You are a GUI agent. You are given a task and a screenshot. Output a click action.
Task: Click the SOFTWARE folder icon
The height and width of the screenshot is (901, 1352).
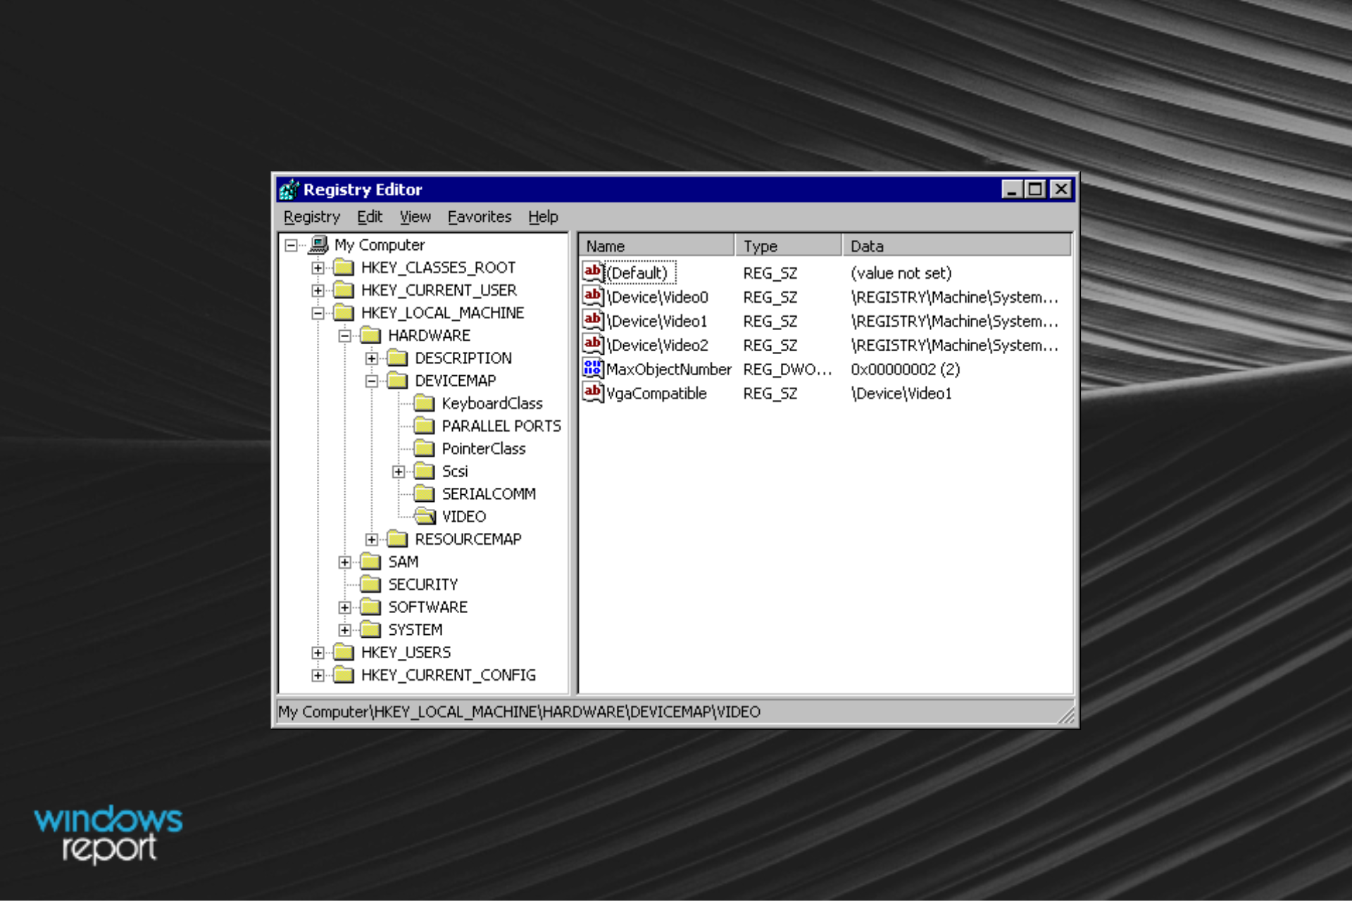coord(370,607)
